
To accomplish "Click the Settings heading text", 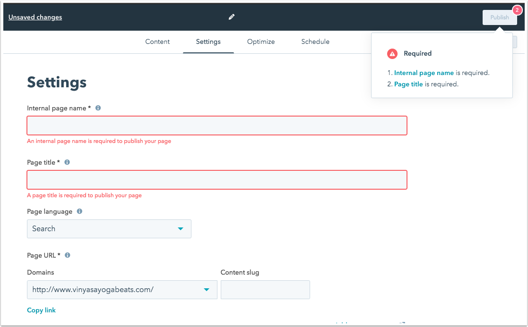I will click(x=57, y=82).
